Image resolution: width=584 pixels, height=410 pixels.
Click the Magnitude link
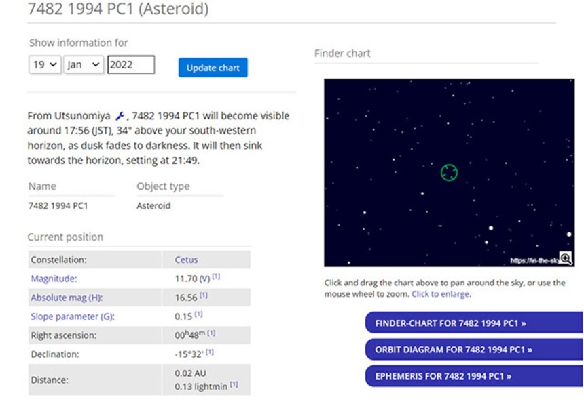coord(54,279)
